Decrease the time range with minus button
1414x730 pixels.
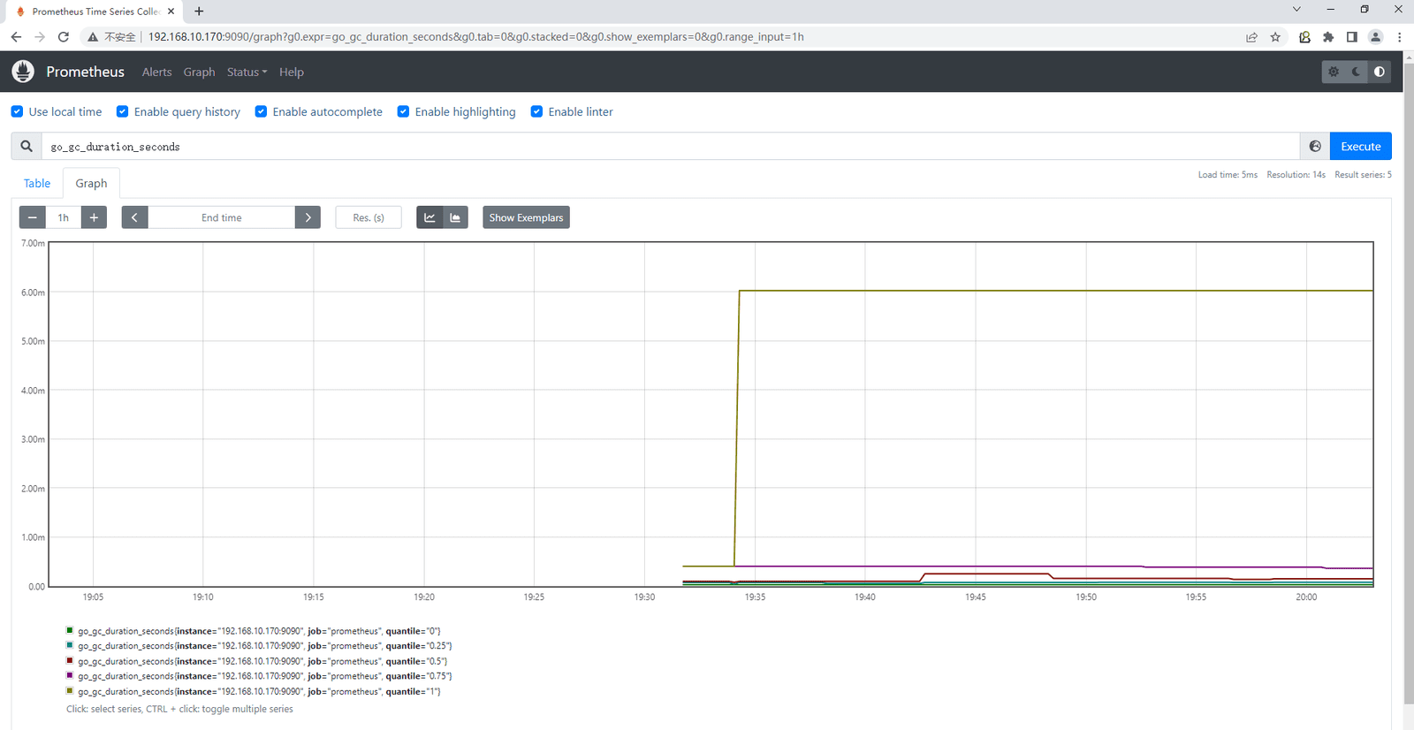coord(33,217)
